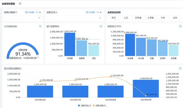Expand 等于任意一个 condition for 销售归属部门
This screenshot has height=108, width=183.
pyautogui.click(x=33, y=12)
